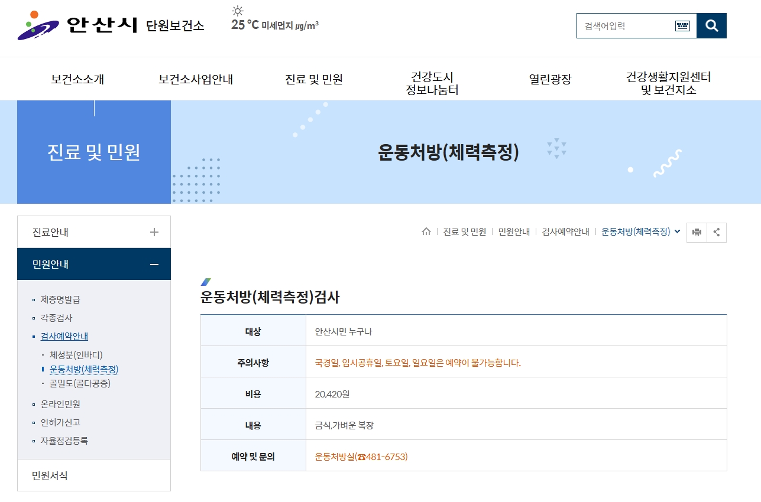Click the search magnifier icon
This screenshot has width=761, height=502.
(x=711, y=25)
